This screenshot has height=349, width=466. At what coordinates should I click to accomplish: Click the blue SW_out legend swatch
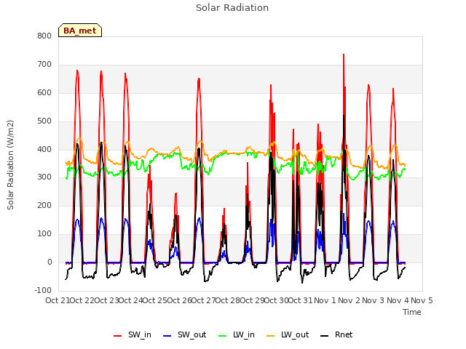coord(167,336)
